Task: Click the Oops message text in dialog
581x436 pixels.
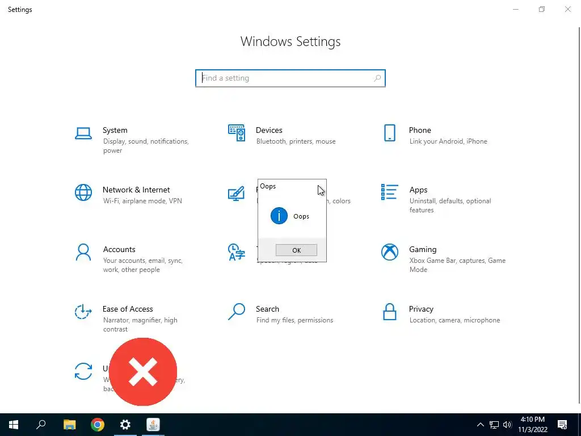Action: (x=301, y=216)
